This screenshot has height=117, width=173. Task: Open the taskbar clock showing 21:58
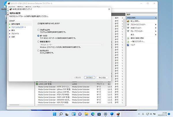point(162,114)
